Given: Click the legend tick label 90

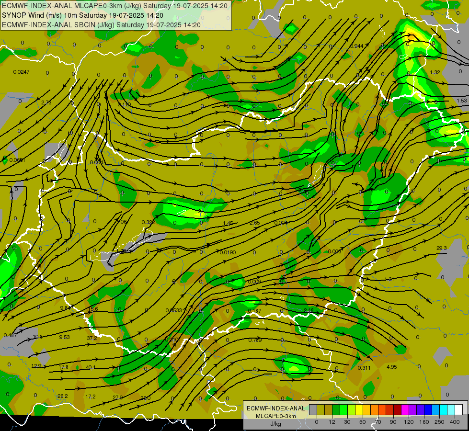Looking at the screenshot, I should click(393, 422).
